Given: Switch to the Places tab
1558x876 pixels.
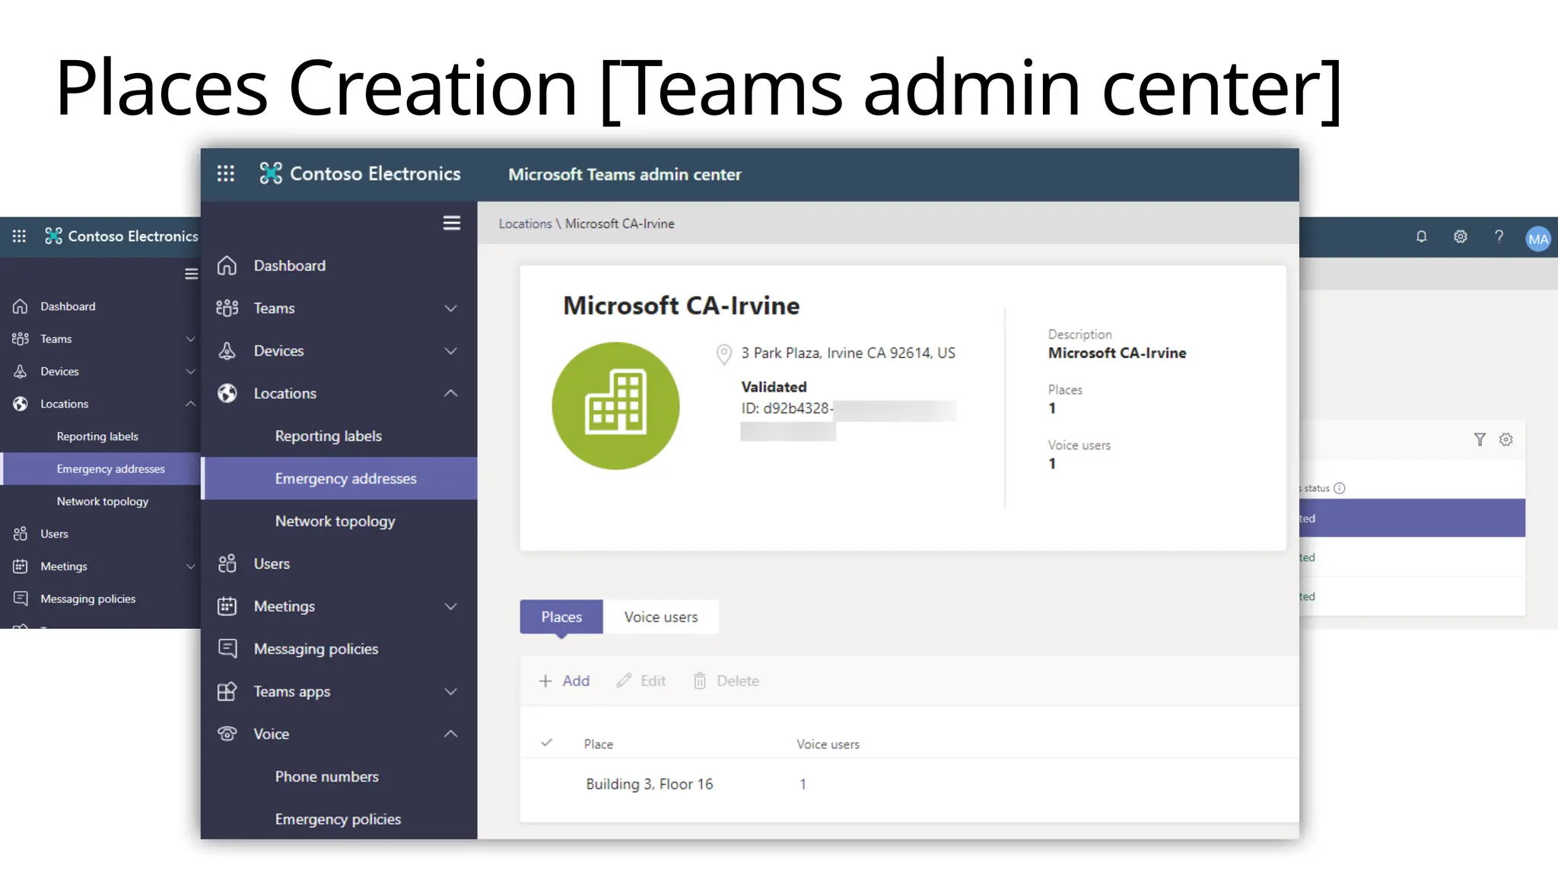Looking at the screenshot, I should [561, 617].
